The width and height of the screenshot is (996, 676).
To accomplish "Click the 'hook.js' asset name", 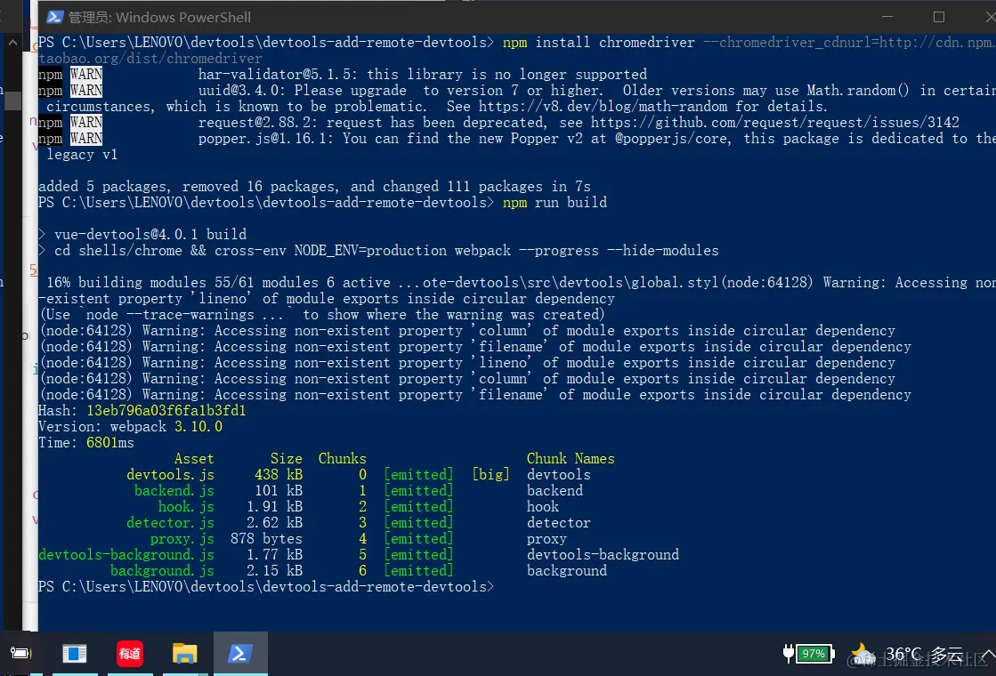I will tap(186, 506).
